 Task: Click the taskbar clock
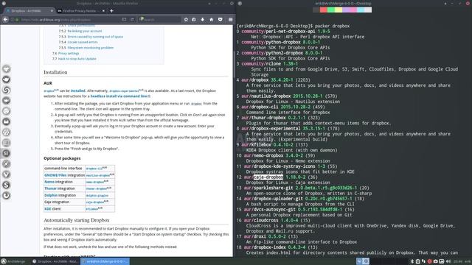pos(457,261)
